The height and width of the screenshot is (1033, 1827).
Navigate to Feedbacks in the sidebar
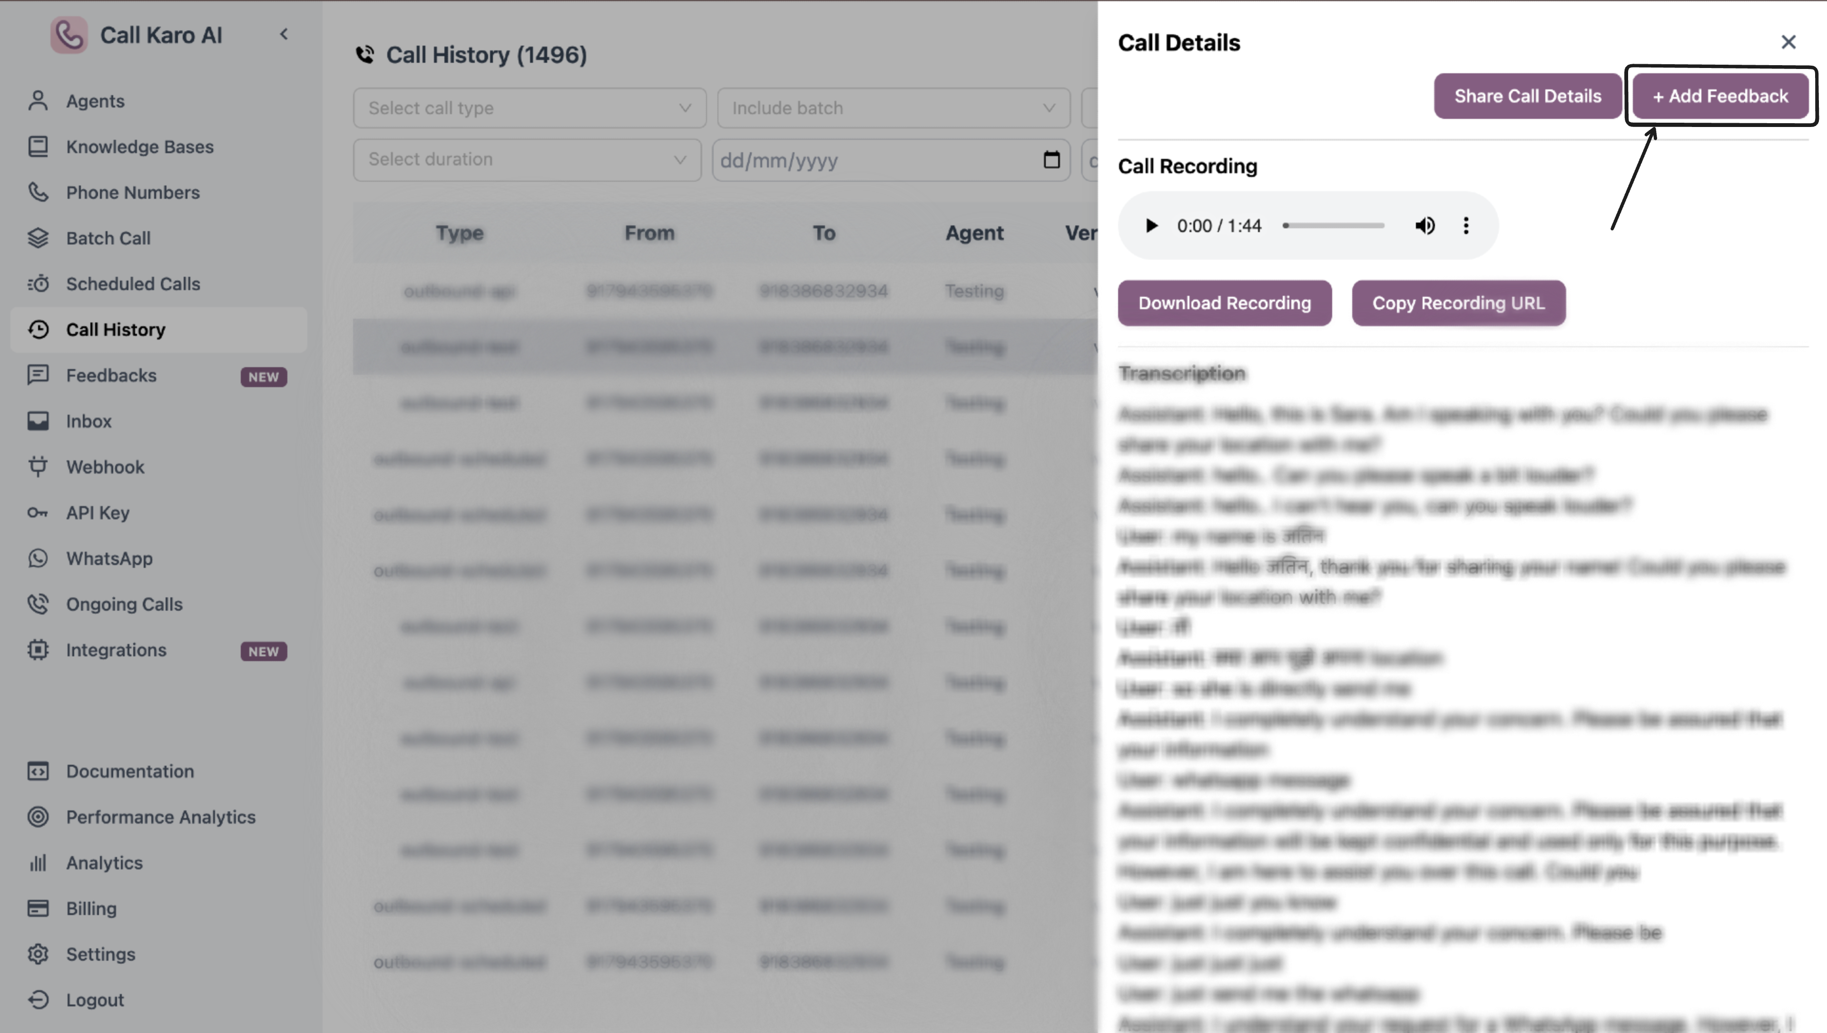111,375
